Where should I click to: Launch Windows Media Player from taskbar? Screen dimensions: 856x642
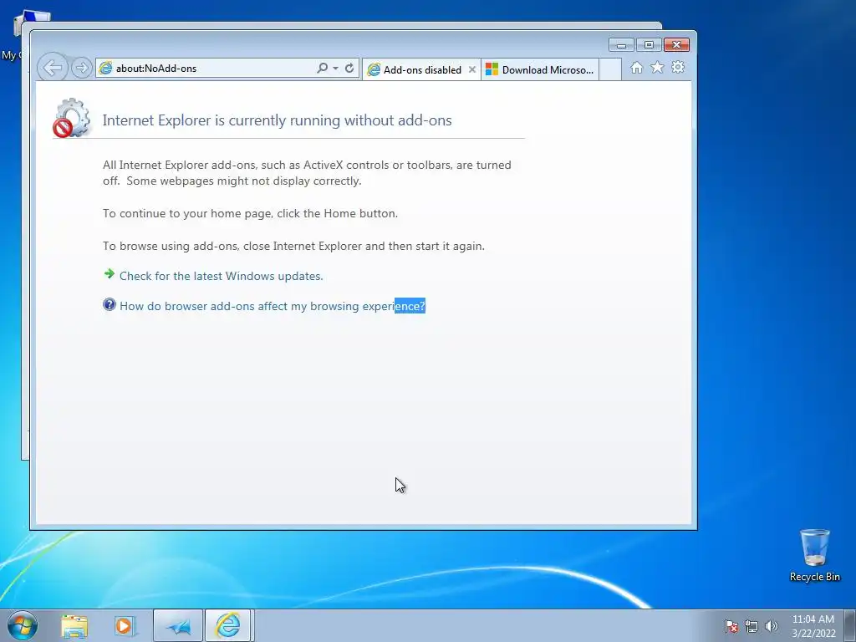(x=125, y=626)
